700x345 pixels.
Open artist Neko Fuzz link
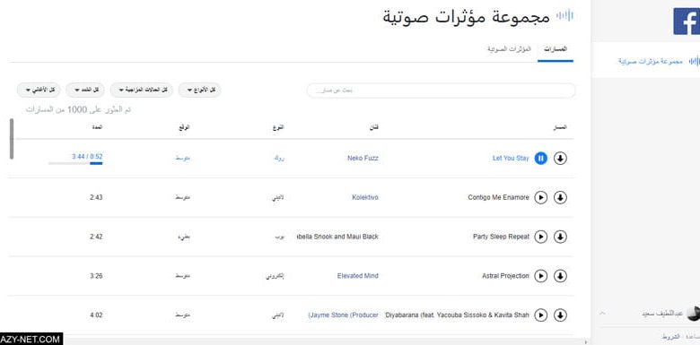[x=363, y=159]
